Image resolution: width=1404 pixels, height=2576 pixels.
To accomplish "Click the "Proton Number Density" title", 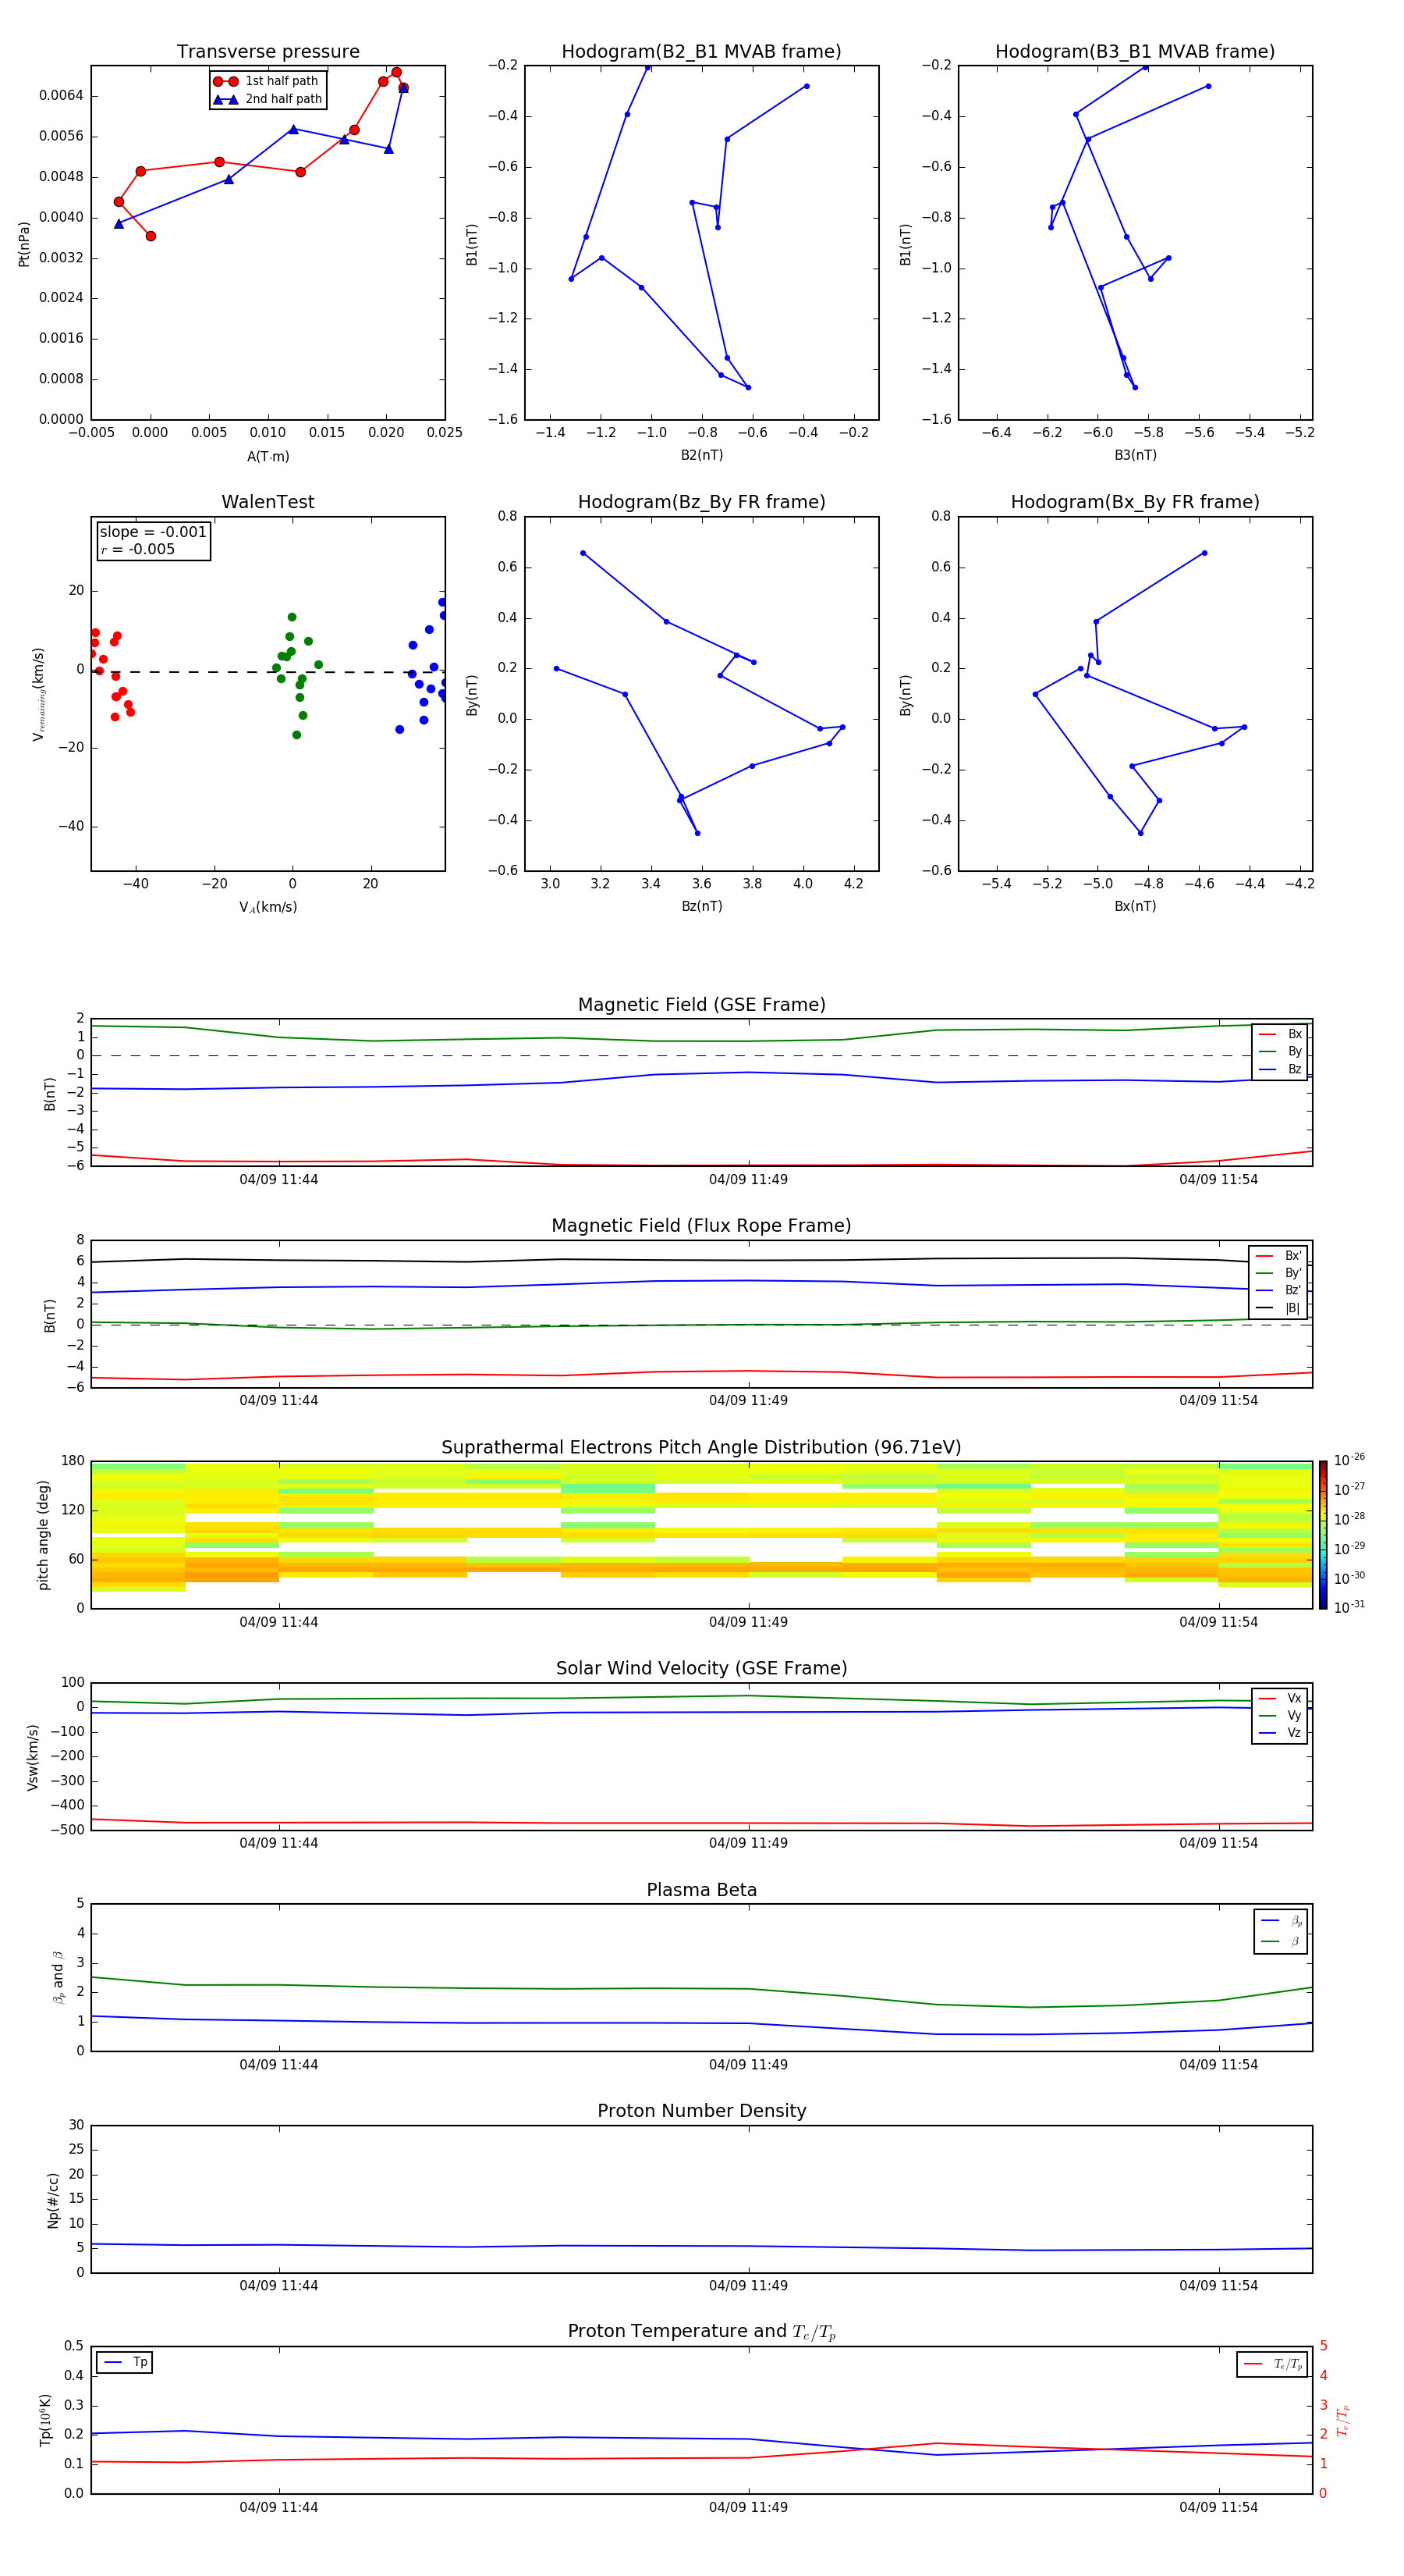I will tap(701, 2112).
